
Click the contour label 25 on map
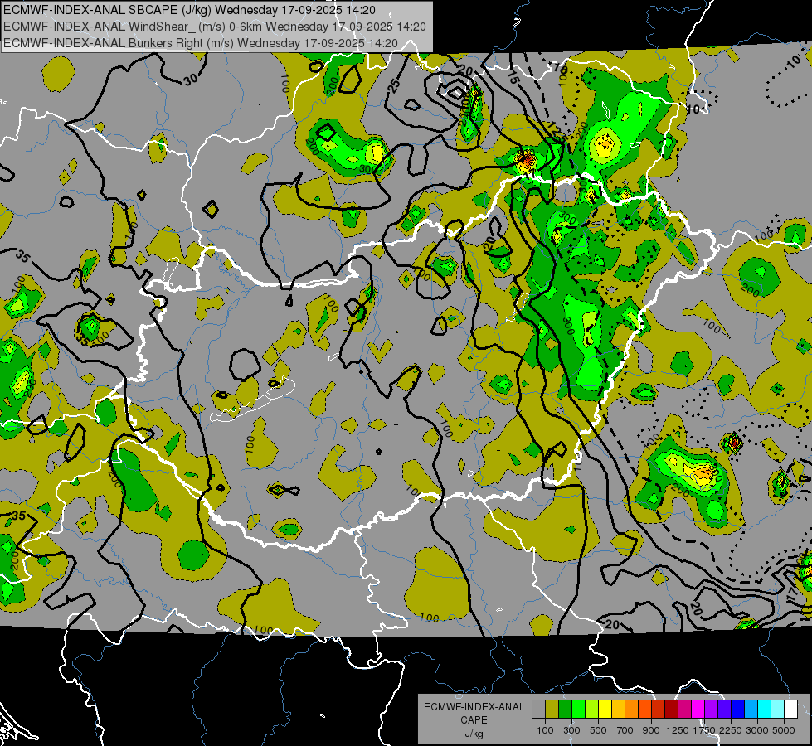coord(394,86)
